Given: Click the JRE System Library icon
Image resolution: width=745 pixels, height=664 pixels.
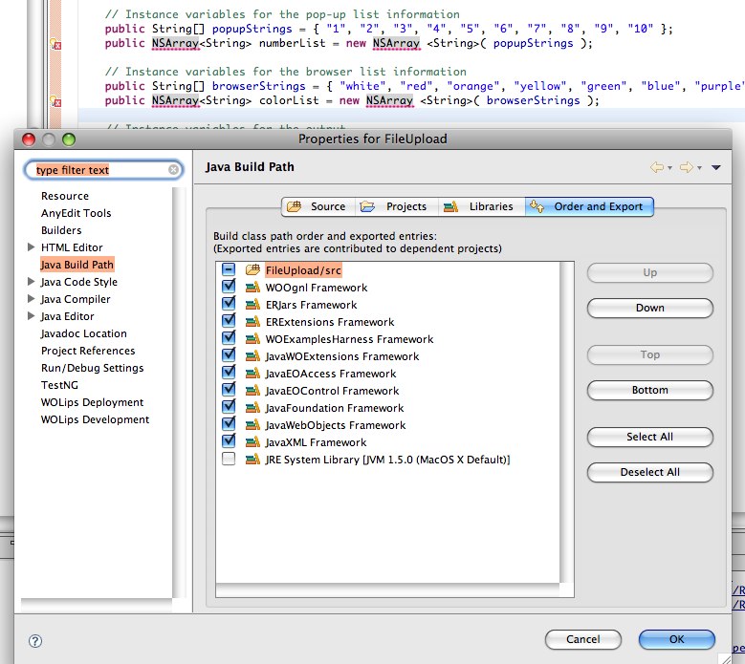Looking at the screenshot, I should point(252,460).
